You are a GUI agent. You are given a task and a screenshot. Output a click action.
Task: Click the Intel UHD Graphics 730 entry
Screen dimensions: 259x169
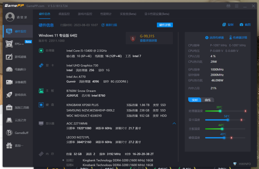pos(82,65)
